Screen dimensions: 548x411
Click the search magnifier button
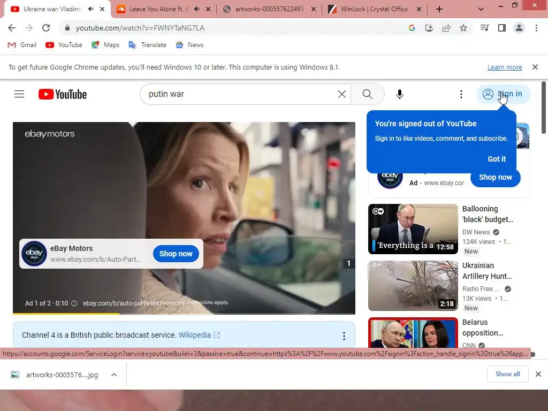(367, 94)
